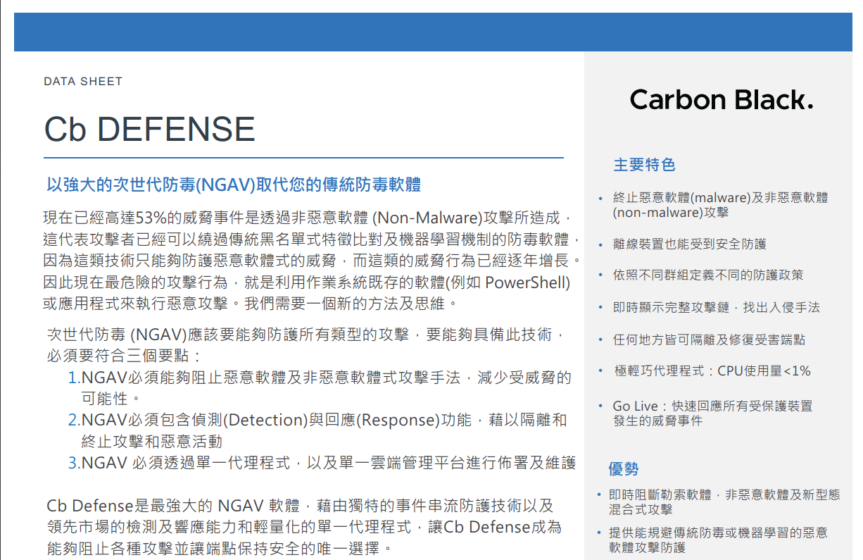Click the paragraph starting Cb Defense是最強大的

(x=304, y=527)
